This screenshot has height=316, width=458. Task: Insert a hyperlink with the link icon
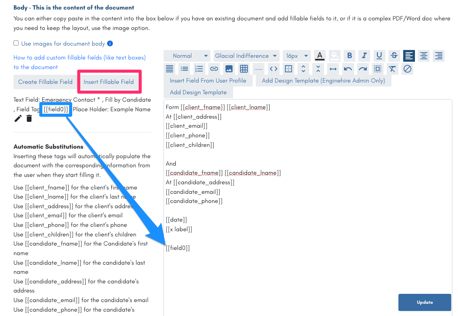click(x=214, y=69)
